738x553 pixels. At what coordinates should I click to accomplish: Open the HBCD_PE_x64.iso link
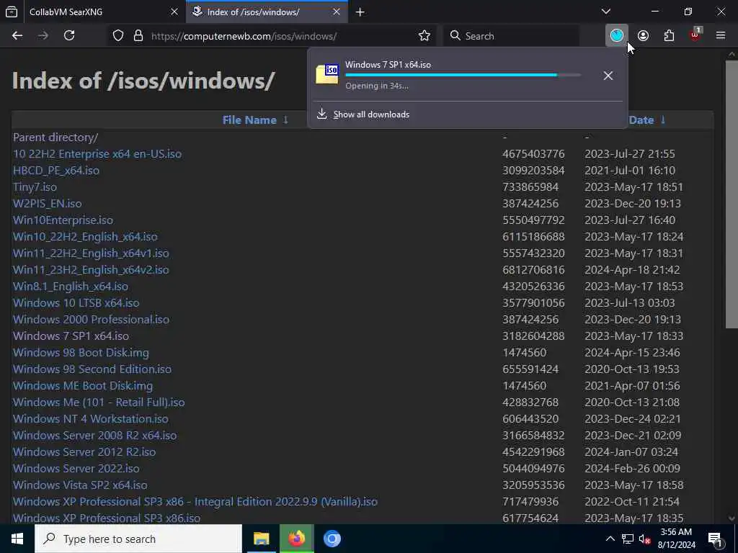[x=56, y=170]
